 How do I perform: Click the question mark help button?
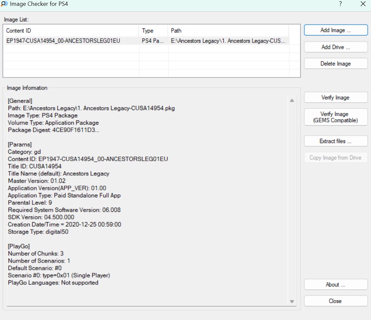pyautogui.click(x=340, y=4)
